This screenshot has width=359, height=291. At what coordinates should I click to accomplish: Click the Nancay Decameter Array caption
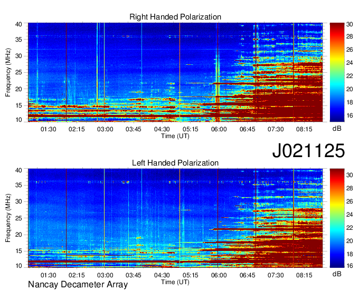coord(78,285)
